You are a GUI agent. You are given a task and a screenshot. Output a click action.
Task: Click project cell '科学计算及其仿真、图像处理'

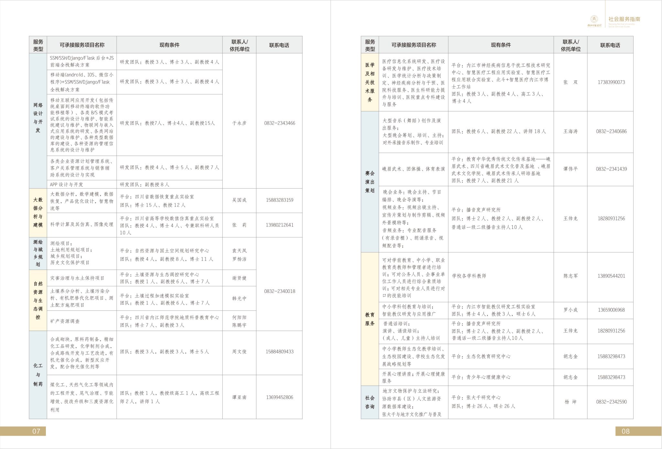tap(82, 225)
